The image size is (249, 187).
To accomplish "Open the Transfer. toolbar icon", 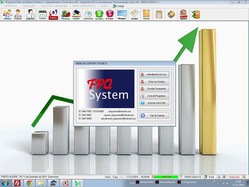I will click(54, 14).
